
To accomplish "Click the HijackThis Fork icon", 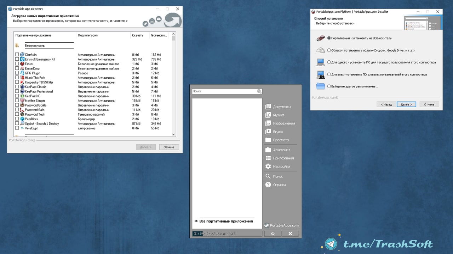I will (22, 78).
